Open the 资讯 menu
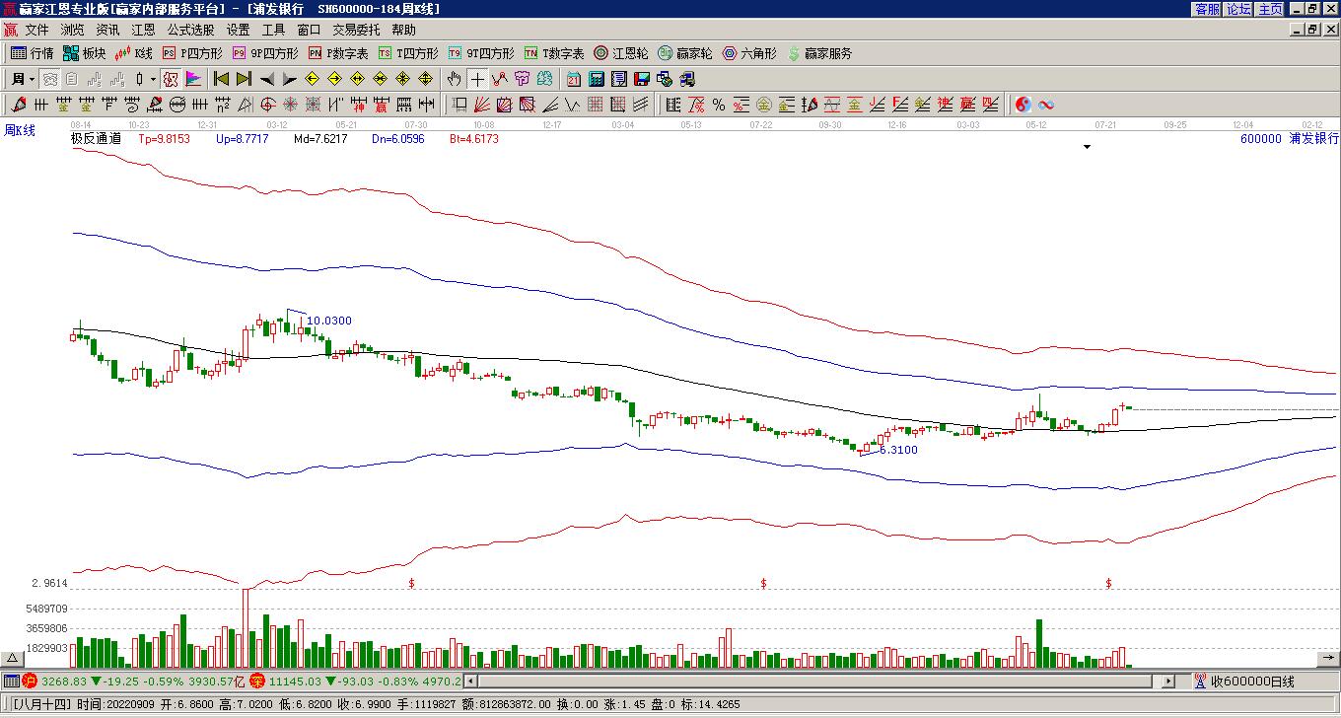 [107, 30]
